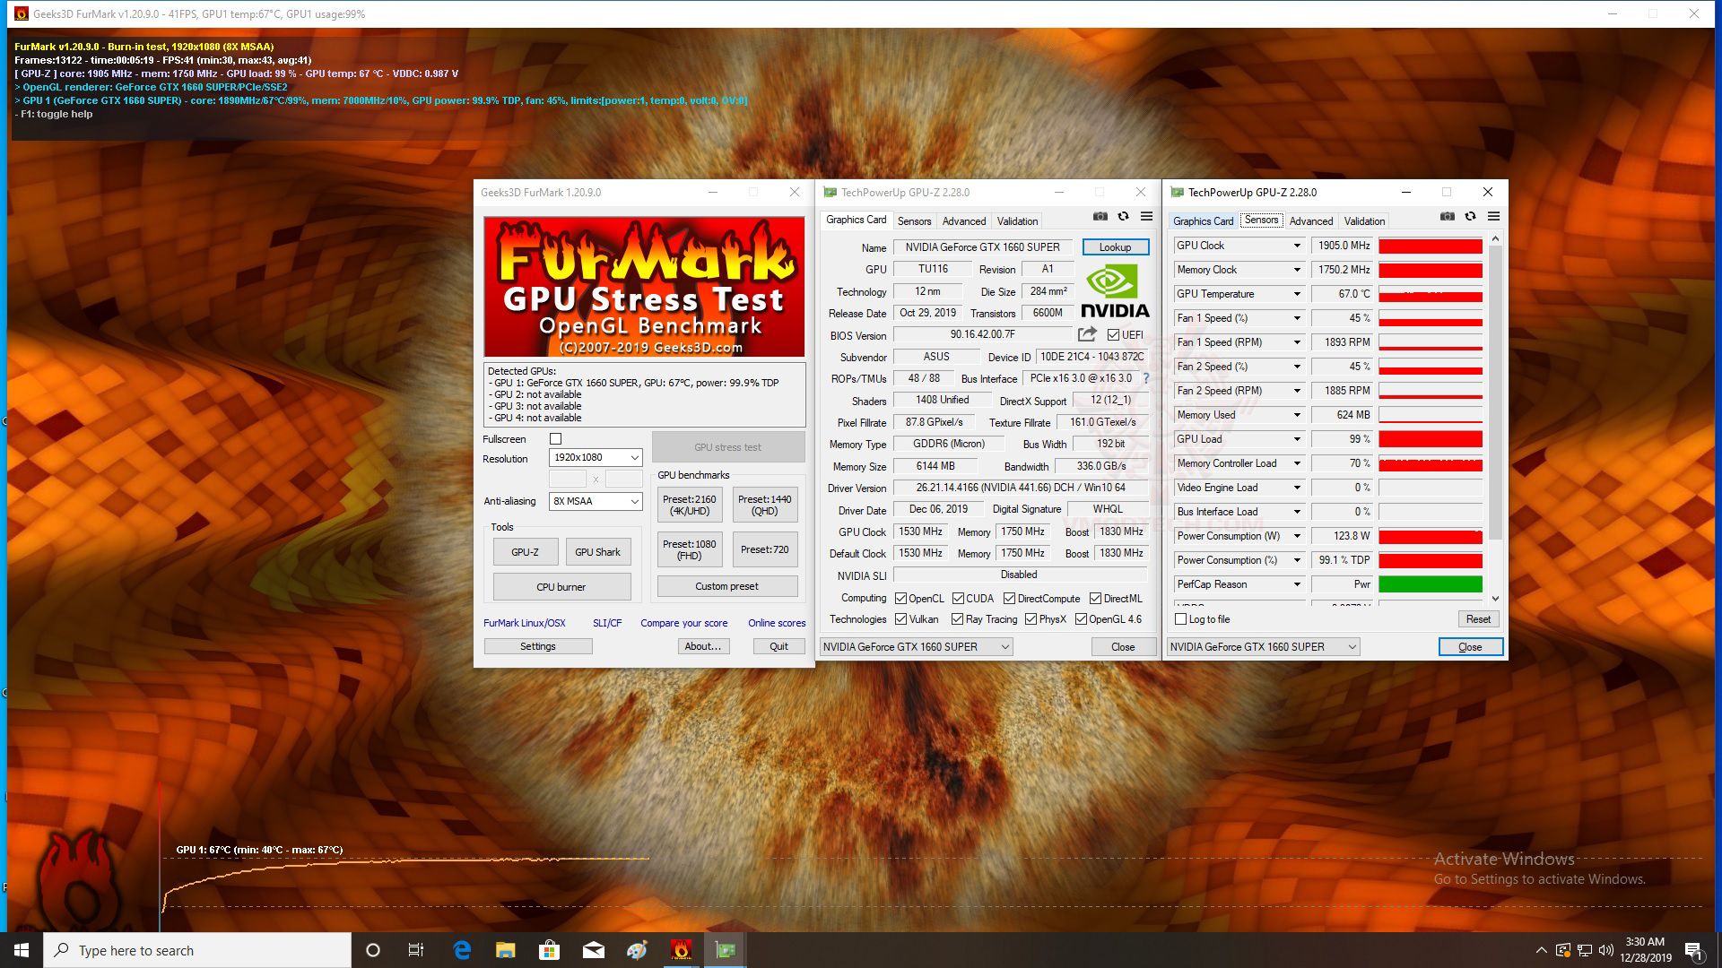Enable the Log to file checkbox
This screenshot has height=968, width=1722.
[1180, 619]
